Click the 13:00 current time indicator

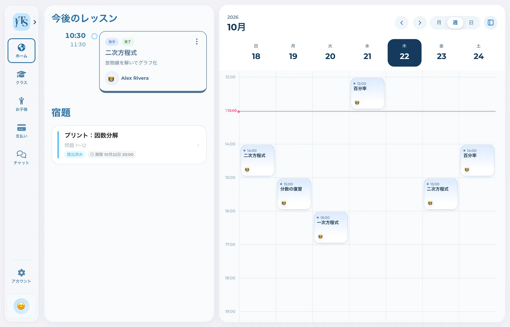[232, 111]
